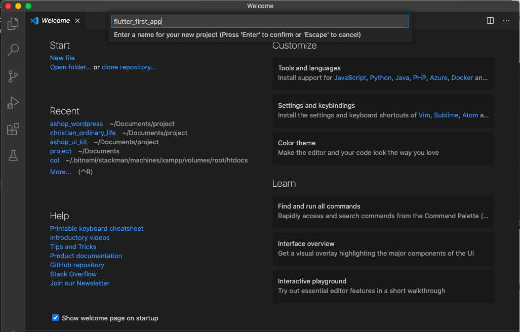Click the More recent items link
The image size is (520, 332).
coord(61,172)
